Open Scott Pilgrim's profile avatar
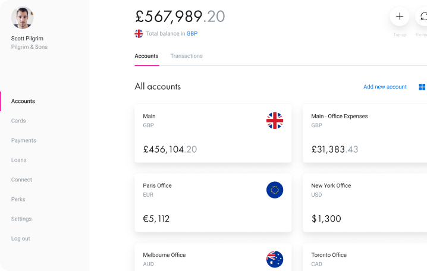Viewport: 427px width, 271px height. point(23,18)
